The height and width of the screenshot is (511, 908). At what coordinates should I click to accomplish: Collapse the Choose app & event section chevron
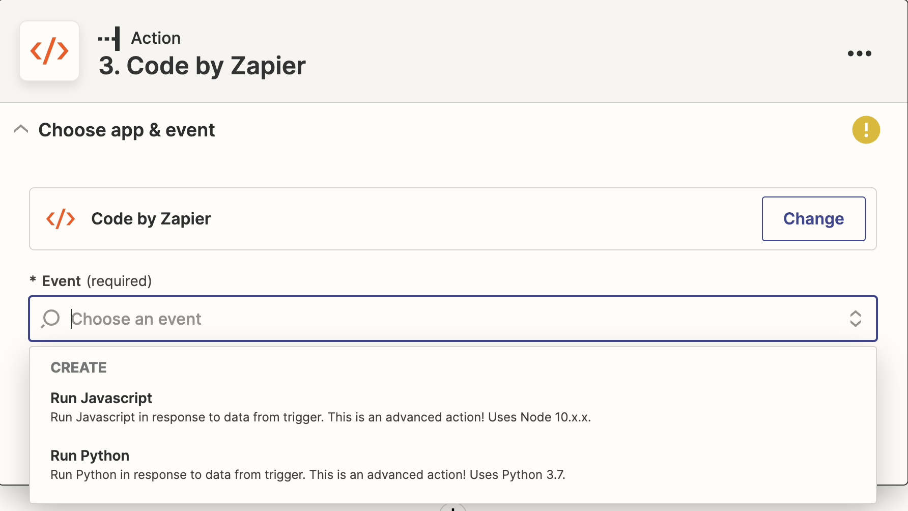(x=21, y=129)
